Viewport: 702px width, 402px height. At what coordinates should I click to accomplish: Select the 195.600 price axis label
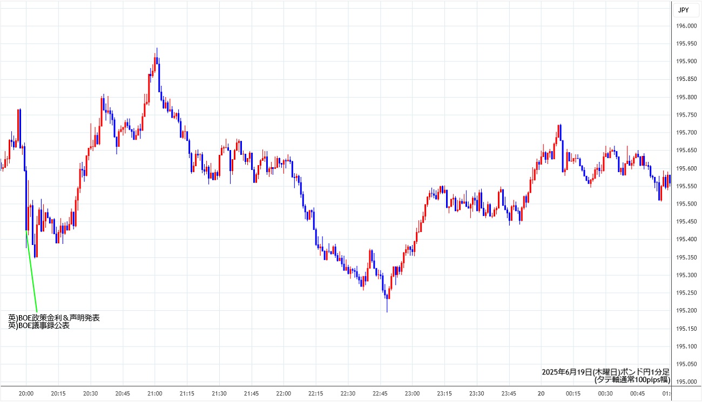[687, 168]
